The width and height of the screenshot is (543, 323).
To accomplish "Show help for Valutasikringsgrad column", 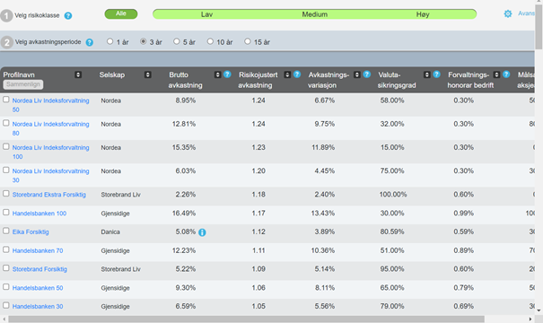I will [x=437, y=74].
